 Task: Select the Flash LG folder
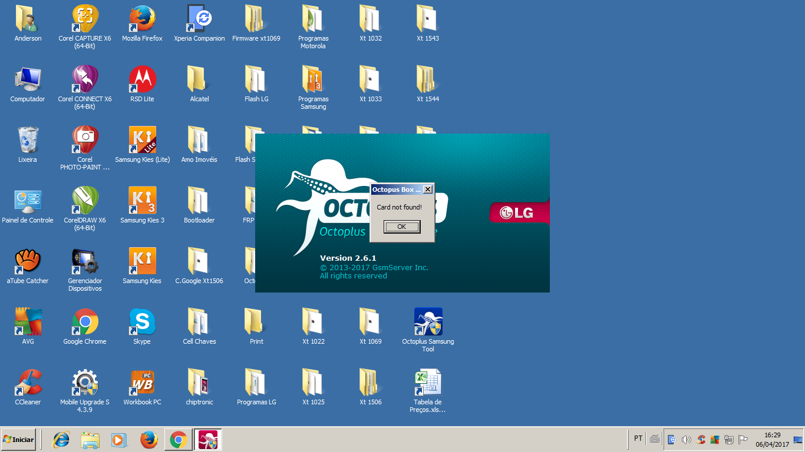point(256,84)
